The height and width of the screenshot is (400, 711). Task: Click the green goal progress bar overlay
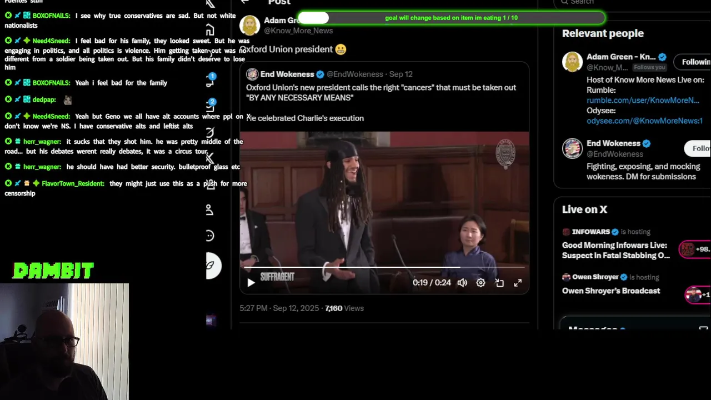[x=451, y=18]
